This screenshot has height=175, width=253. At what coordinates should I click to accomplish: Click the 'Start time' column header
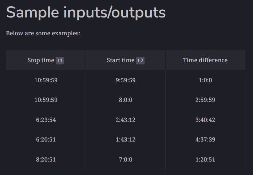[x=126, y=60]
